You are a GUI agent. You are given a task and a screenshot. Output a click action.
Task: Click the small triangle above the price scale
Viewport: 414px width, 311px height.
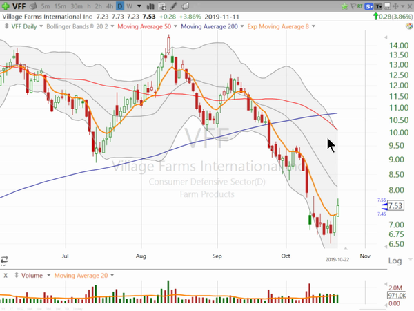click(386, 37)
